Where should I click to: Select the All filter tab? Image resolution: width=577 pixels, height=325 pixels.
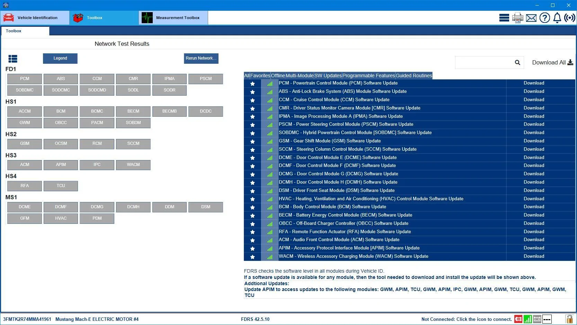click(x=247, y=76)
